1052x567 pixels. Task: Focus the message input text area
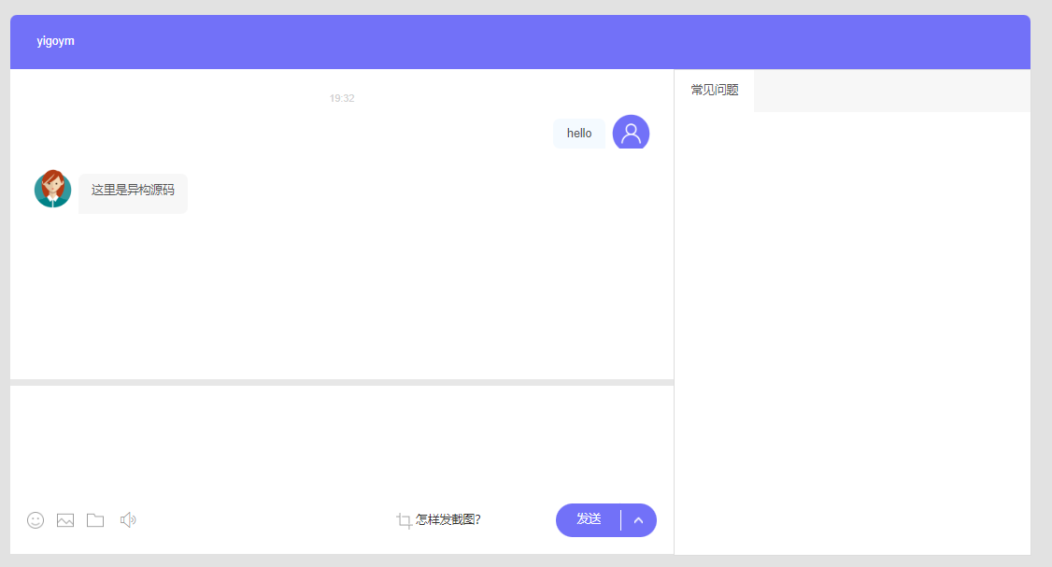tap(341, 439)
